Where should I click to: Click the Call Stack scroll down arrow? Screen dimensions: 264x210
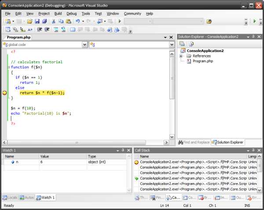[260, 190]
